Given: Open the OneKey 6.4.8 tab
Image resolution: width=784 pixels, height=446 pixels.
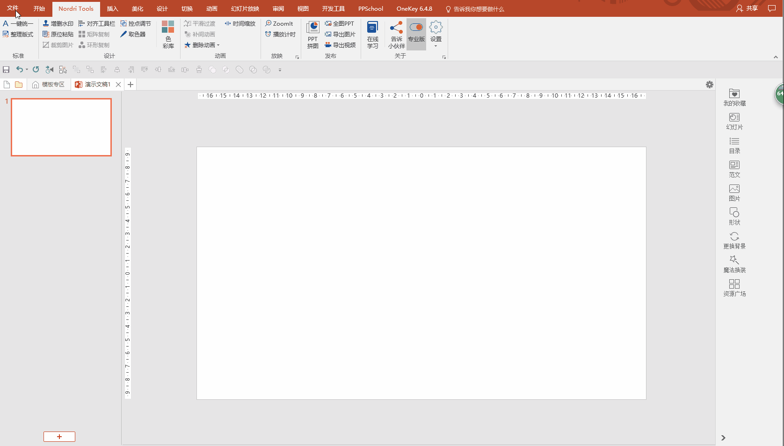Looking at the screenshot, I should tap(414, 8).
